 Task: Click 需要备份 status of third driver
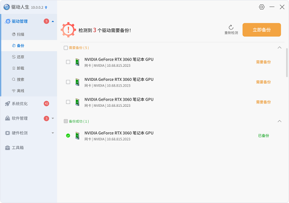pyautogui.click(x=263, y=102)
